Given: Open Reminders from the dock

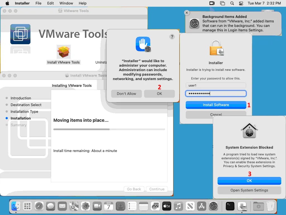Looking at the screenshot, I should [132, 206].
